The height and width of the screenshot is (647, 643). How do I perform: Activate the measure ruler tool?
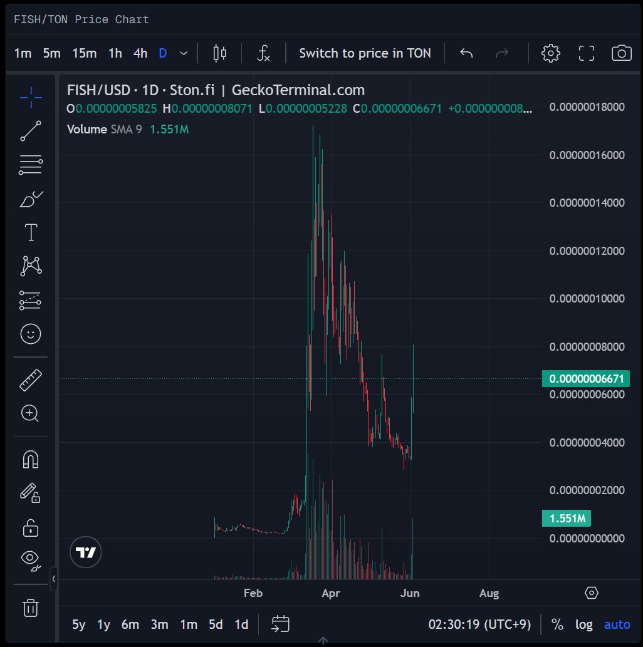[x=30, y=379]
